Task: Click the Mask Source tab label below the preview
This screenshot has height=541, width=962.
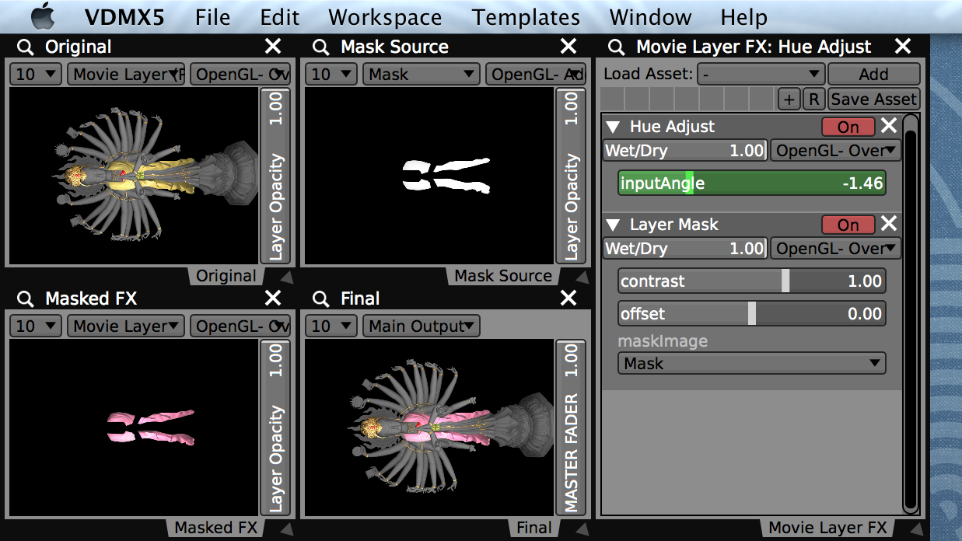Action: pos(503,276)
